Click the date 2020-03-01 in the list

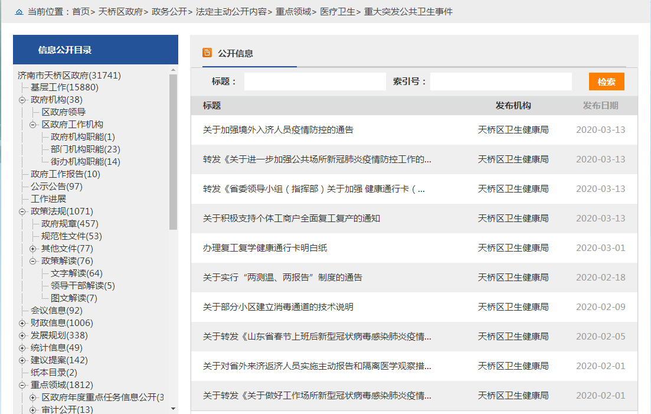click(x=600, y=248)
